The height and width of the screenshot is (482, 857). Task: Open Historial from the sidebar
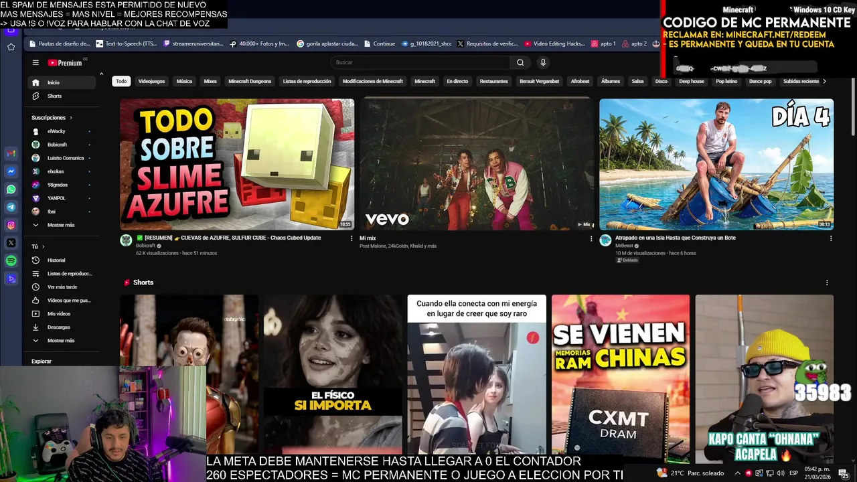click(x=62, y=260)
